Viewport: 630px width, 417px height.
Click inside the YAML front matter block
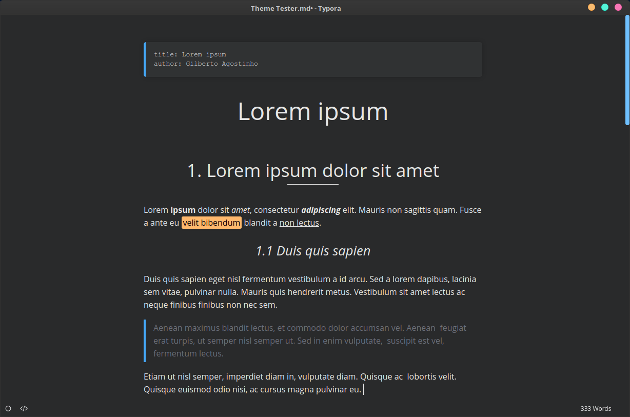click(313, 59)
